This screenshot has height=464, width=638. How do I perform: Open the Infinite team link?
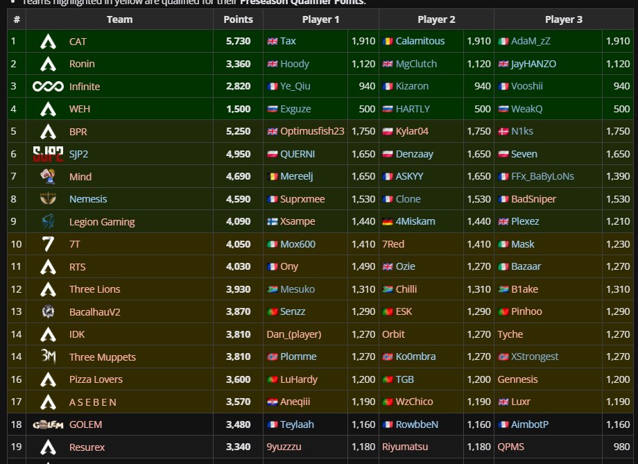[x=84, y=86]
